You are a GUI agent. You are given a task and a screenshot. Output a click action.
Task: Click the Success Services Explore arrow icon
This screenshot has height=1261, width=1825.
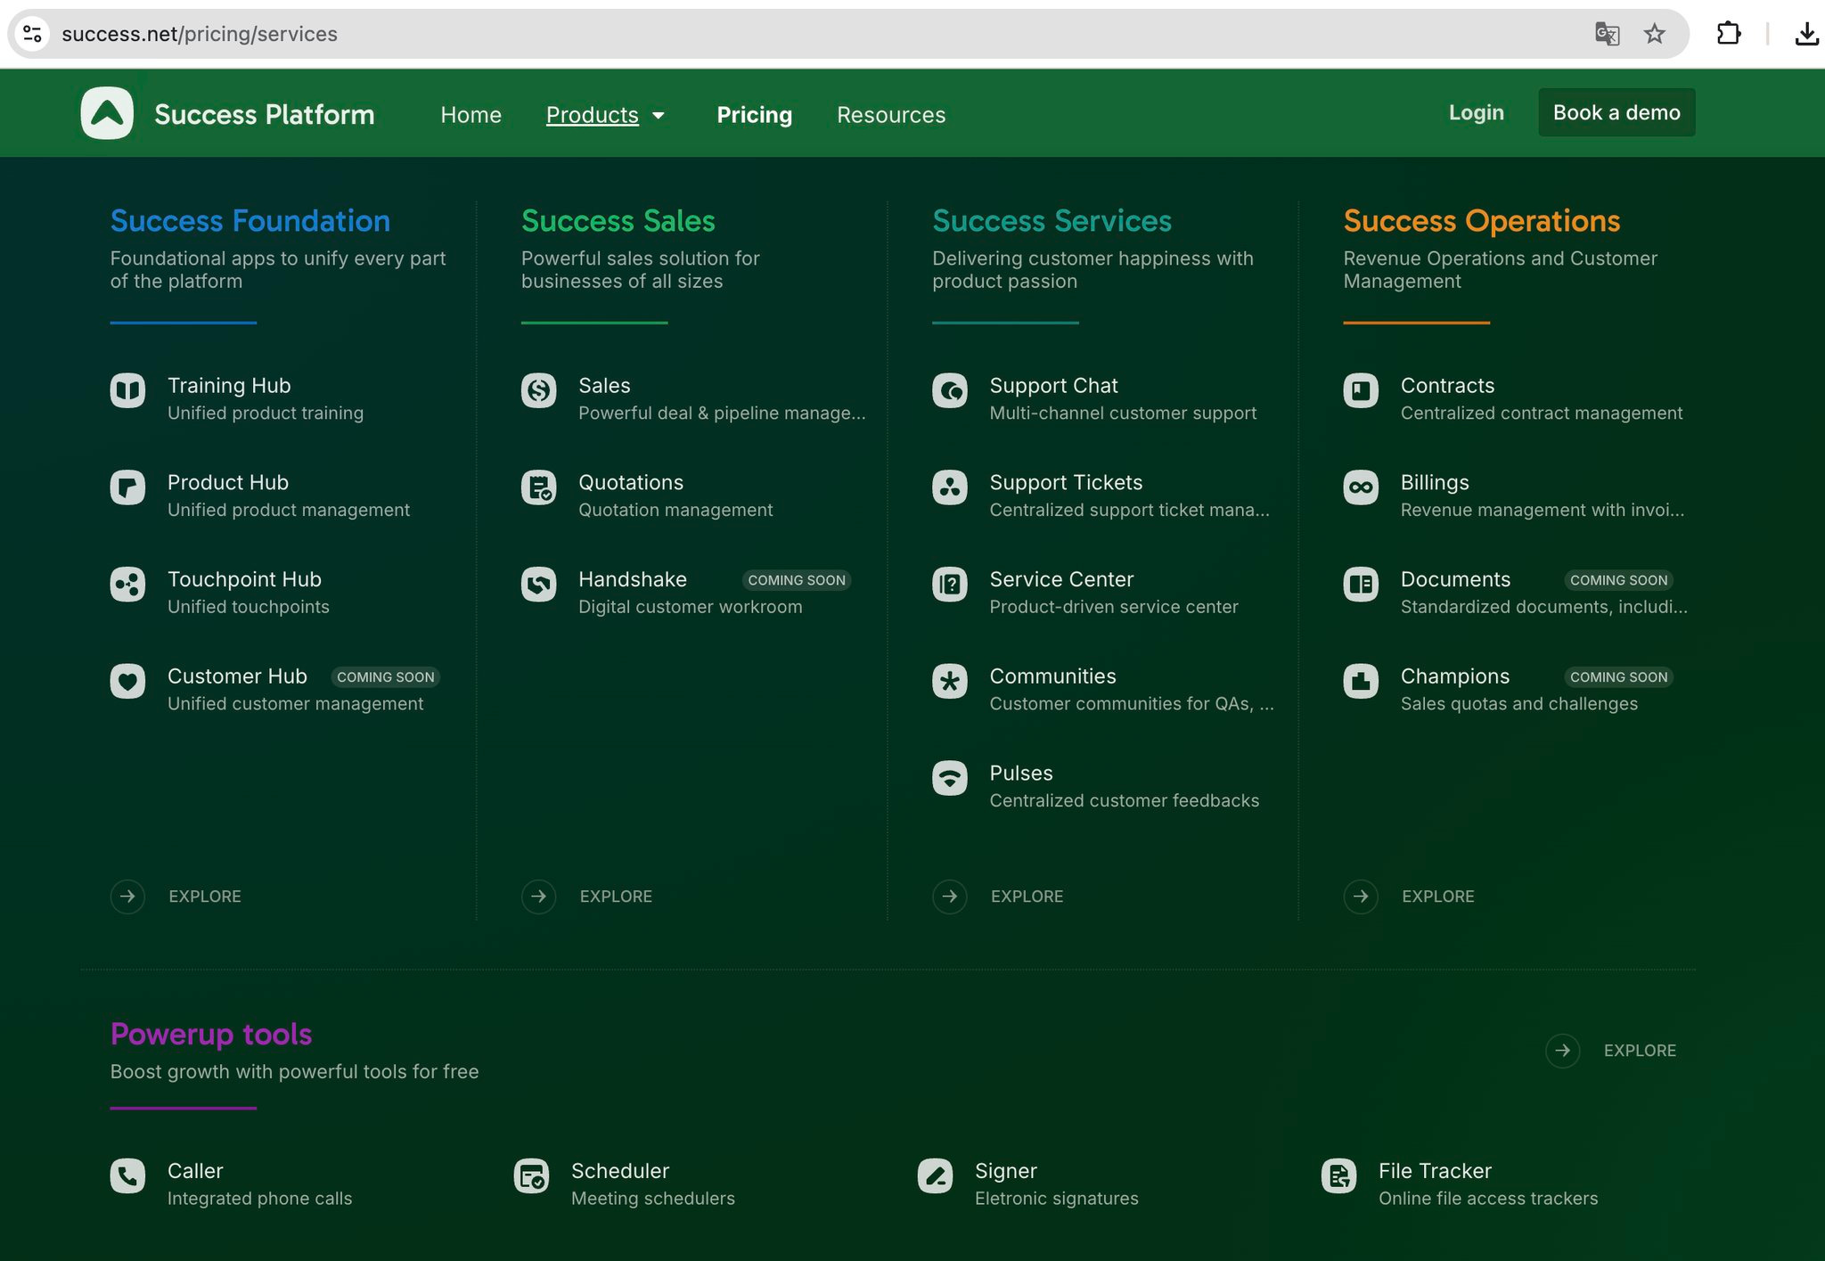pos(950,896)
